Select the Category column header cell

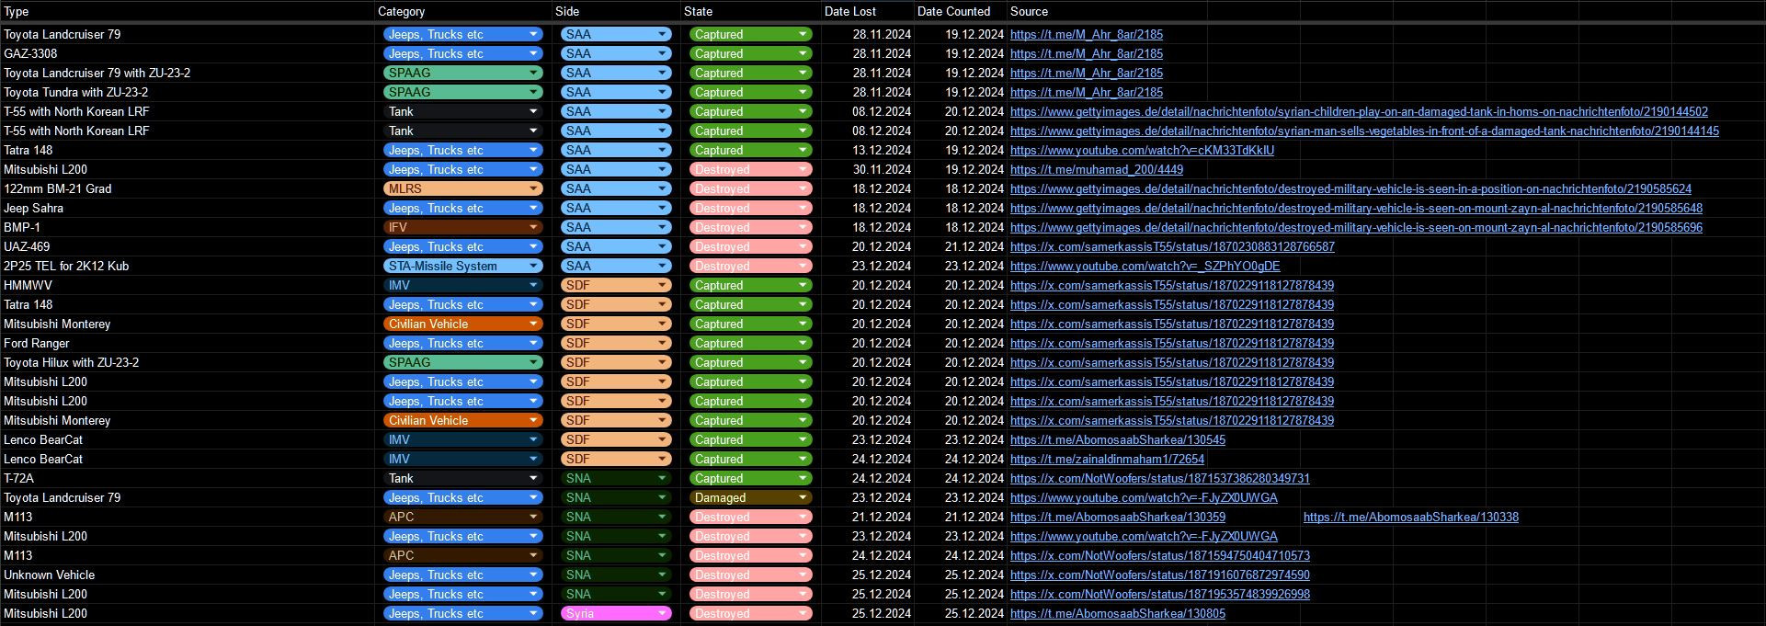(463, 11)
